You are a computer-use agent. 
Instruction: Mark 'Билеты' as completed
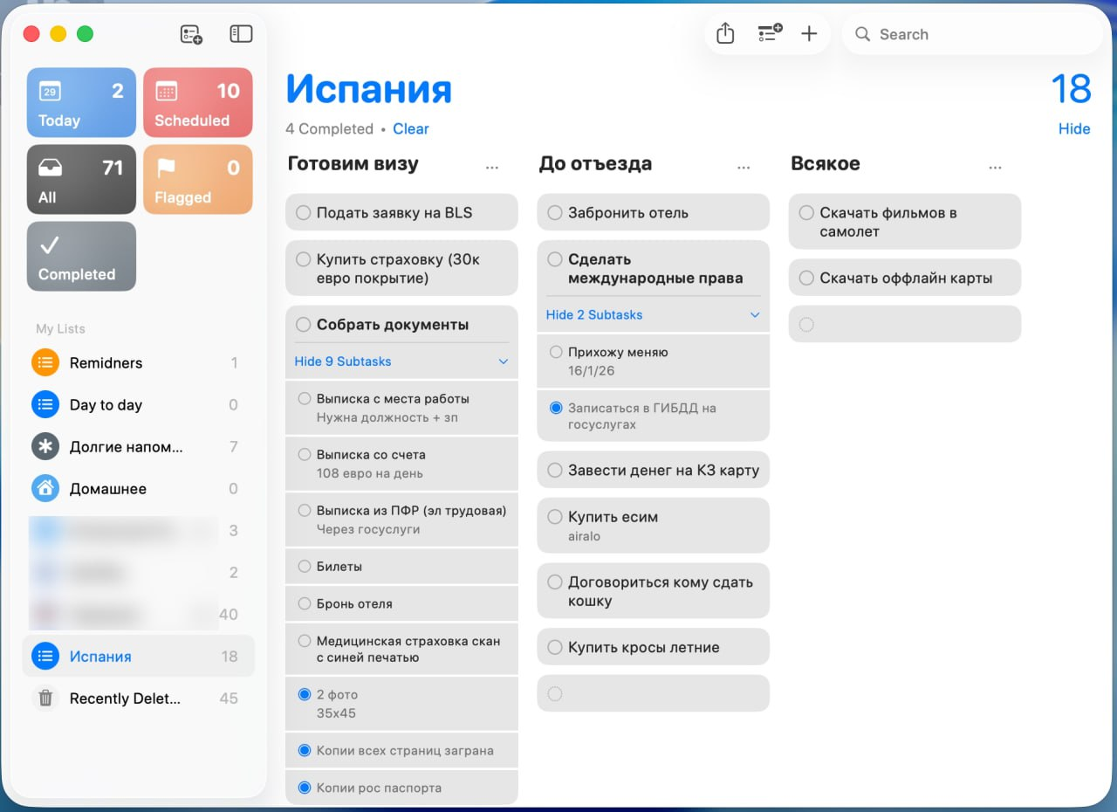tap(303, 566)
